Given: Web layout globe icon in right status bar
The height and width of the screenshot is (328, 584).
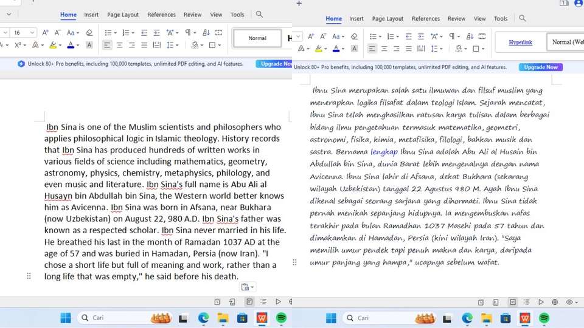Looking at the screenshot, I should click(x=555, y=302).
